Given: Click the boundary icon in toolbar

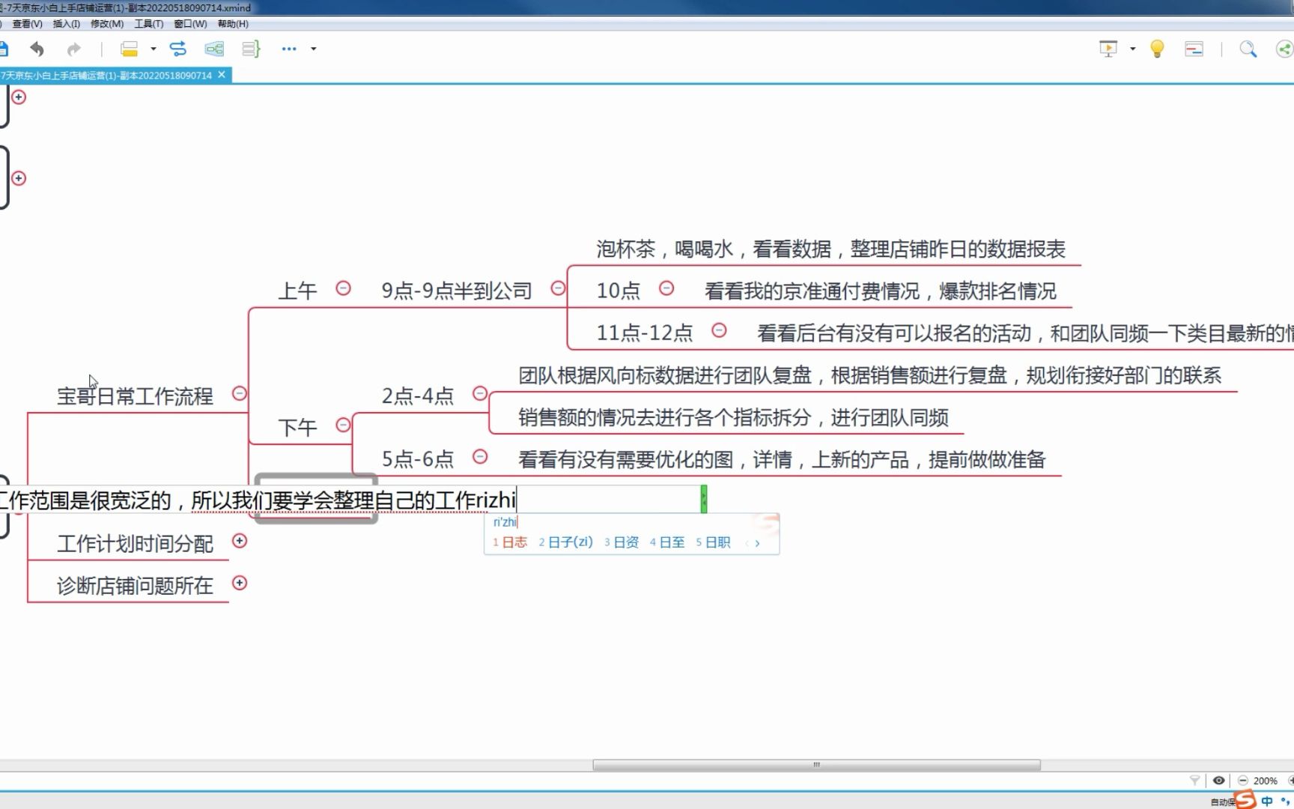Looking at the screenshot, I should (x=214, y=49).
